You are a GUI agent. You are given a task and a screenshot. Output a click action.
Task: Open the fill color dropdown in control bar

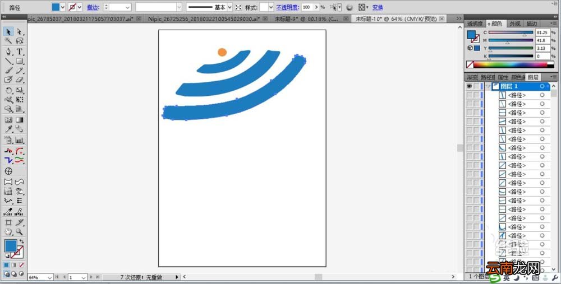pyautogui.click(x=63, y=7)
